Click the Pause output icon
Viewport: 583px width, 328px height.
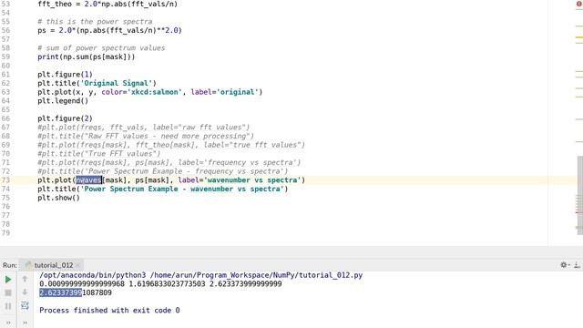(8, 306)
